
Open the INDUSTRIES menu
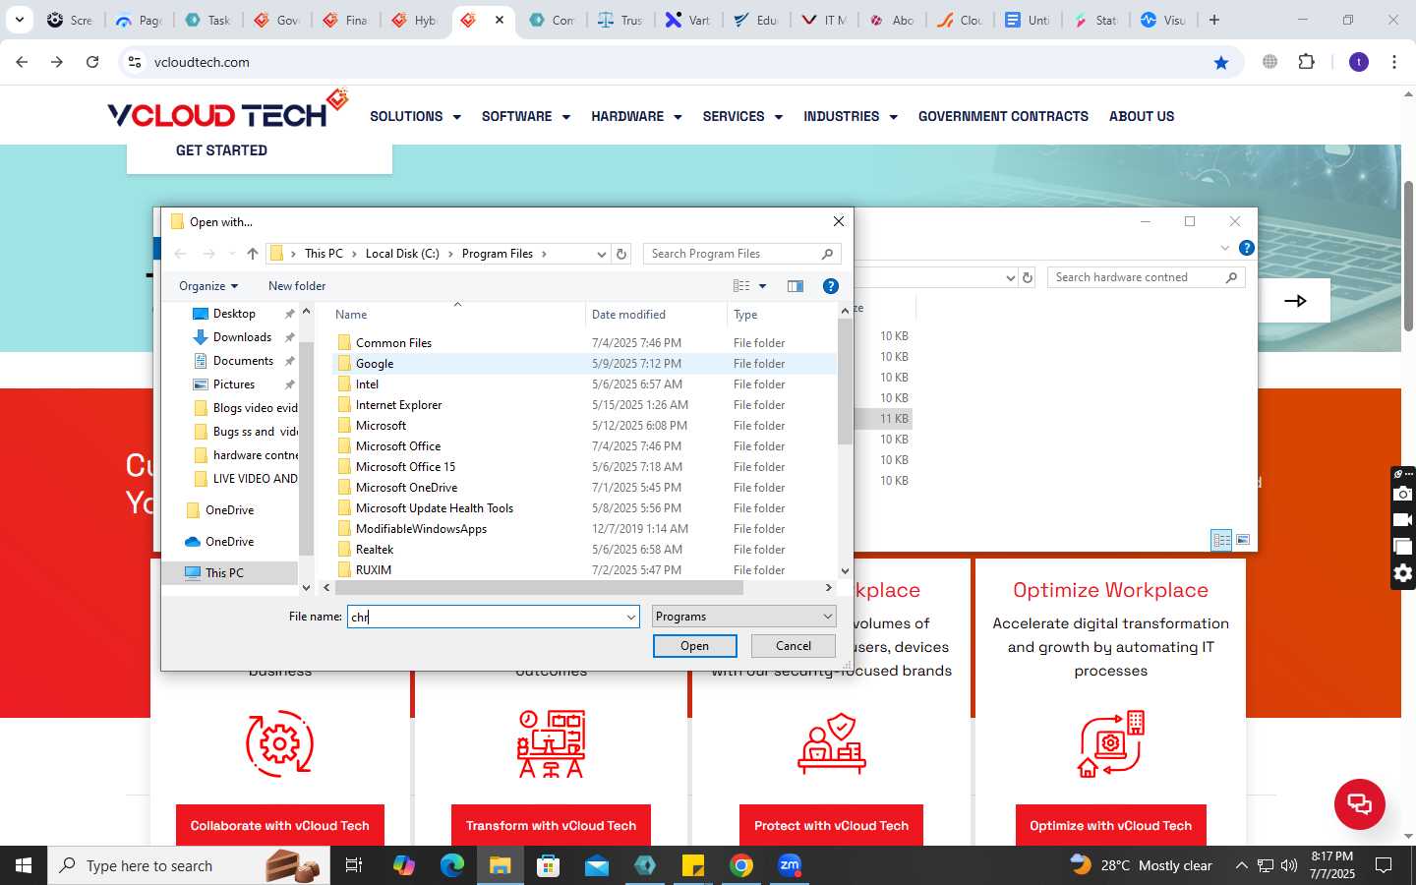tap(851, 116)
